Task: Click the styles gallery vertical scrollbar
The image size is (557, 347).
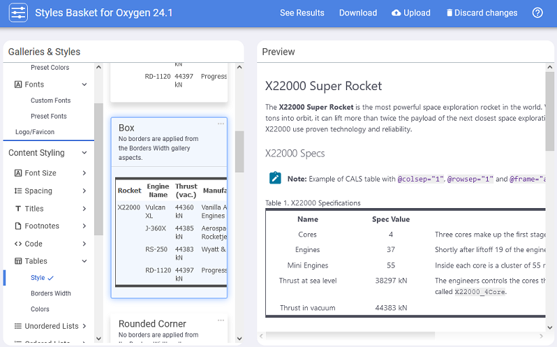Action: click(x=239, y=151)
